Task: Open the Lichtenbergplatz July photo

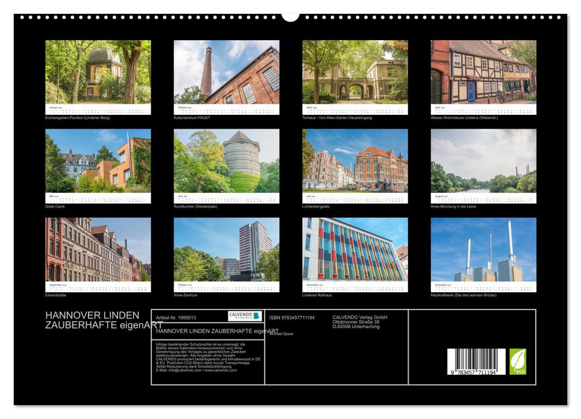Action: pyautogui.click(x=356, y=162)
